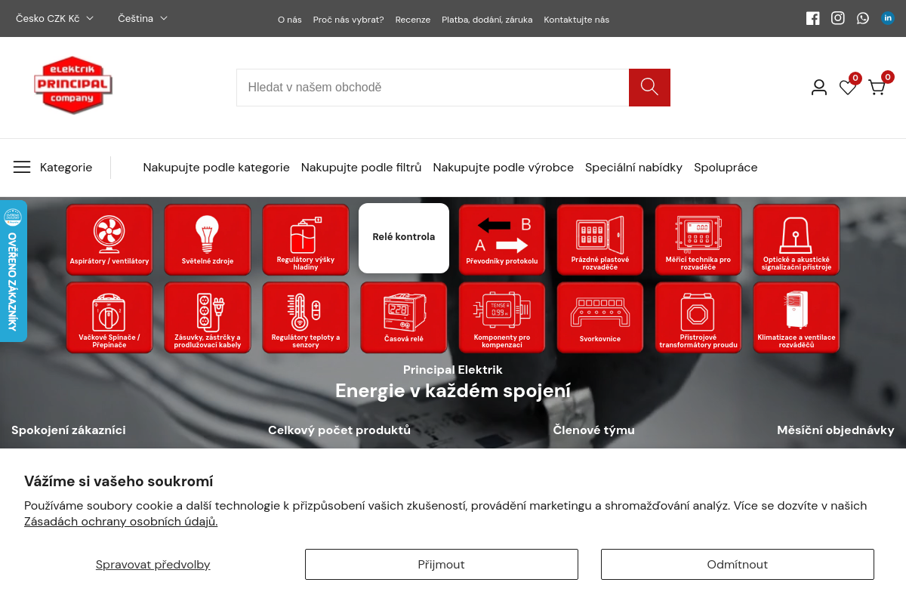Open Regulátory výšky hladiny tile
The image size is (906, 604).
pyautogui.click(x=306, y=239)
